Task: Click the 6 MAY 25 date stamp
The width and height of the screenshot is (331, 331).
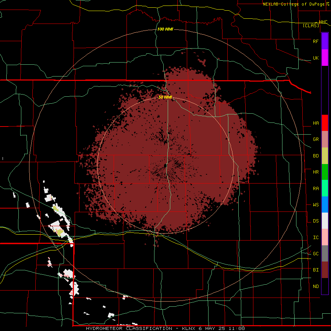Action: [x=212, y=328]
